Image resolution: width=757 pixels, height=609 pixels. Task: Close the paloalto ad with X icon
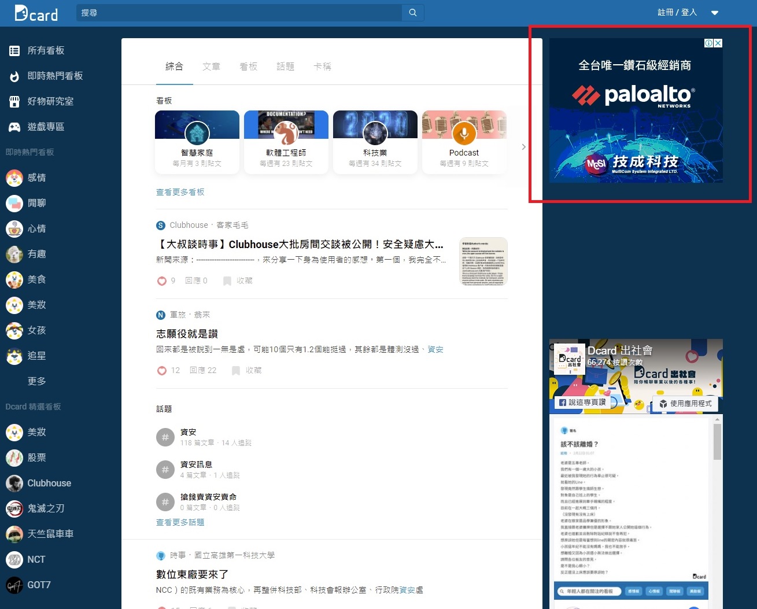[x=718, y=43]
